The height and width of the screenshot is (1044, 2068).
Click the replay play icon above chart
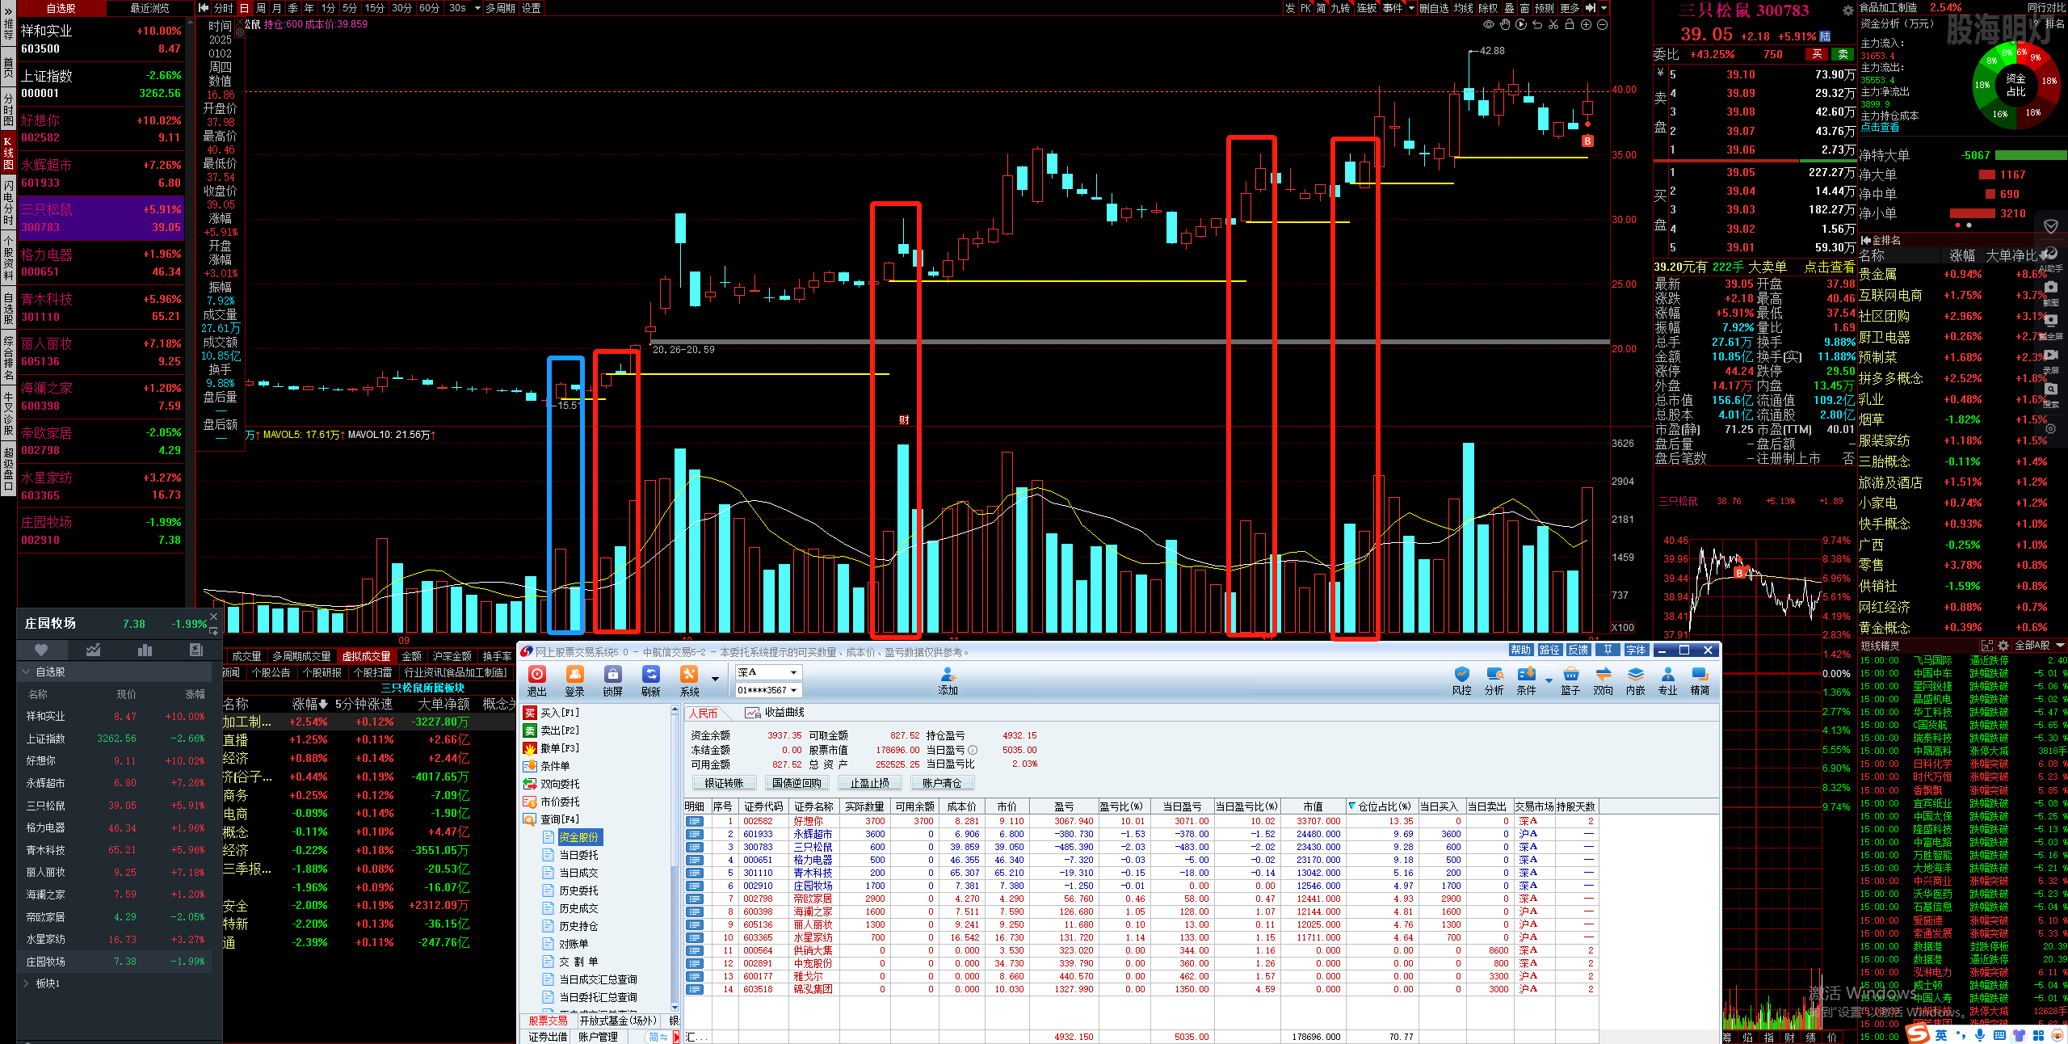[1521, 25]
